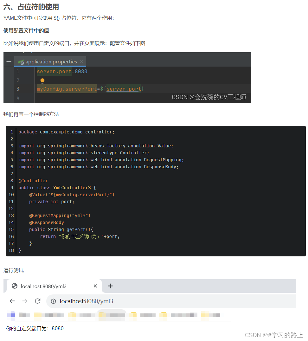This screenshot has height=341, width=308.
Task: Open site information via the info icon
Action: (53, 301)
